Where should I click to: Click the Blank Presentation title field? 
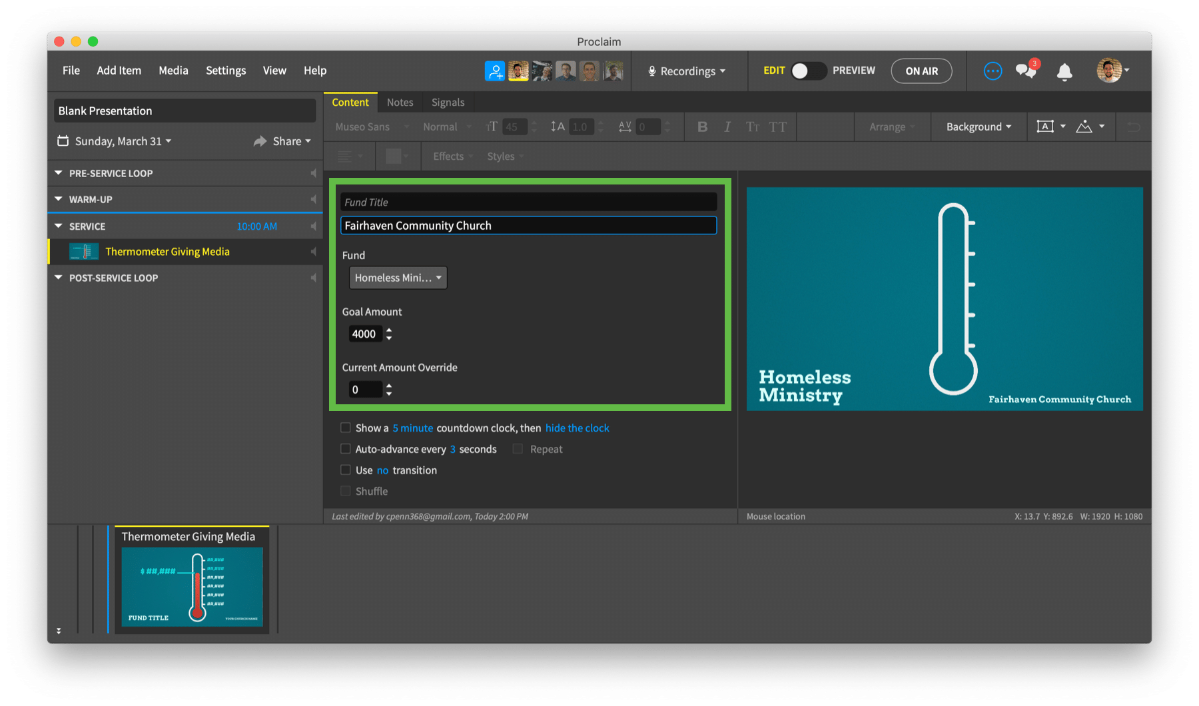click(x=185, y=111)
